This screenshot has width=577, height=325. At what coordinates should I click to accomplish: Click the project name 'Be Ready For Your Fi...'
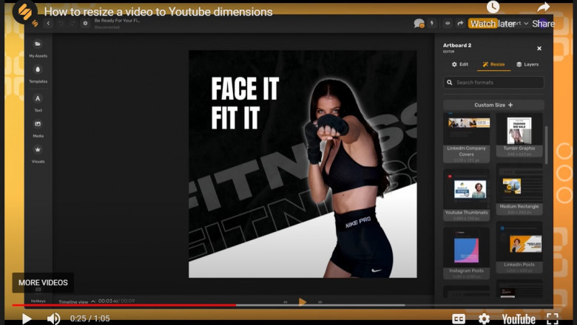(x=117, y=21)
